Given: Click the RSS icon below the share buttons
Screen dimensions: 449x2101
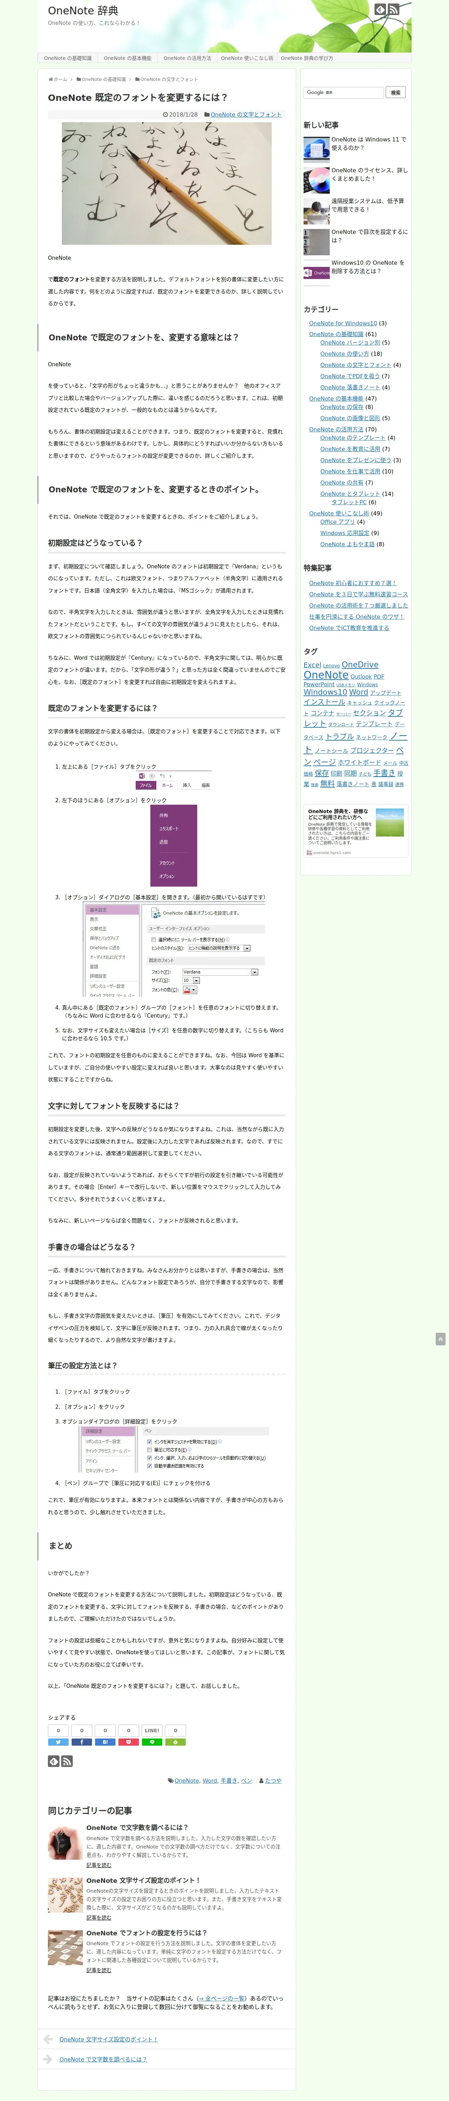Looking at the screenshot, I should (67, 1762).
